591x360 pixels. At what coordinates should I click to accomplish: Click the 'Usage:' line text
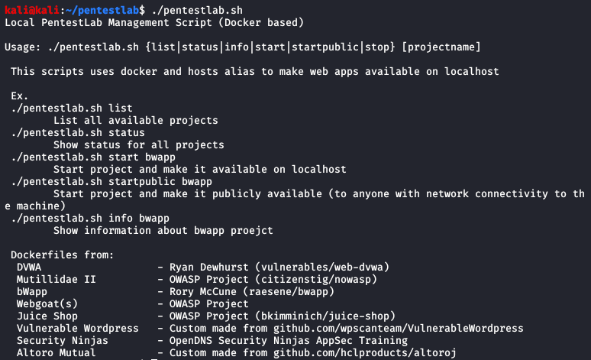coord(243,47)
